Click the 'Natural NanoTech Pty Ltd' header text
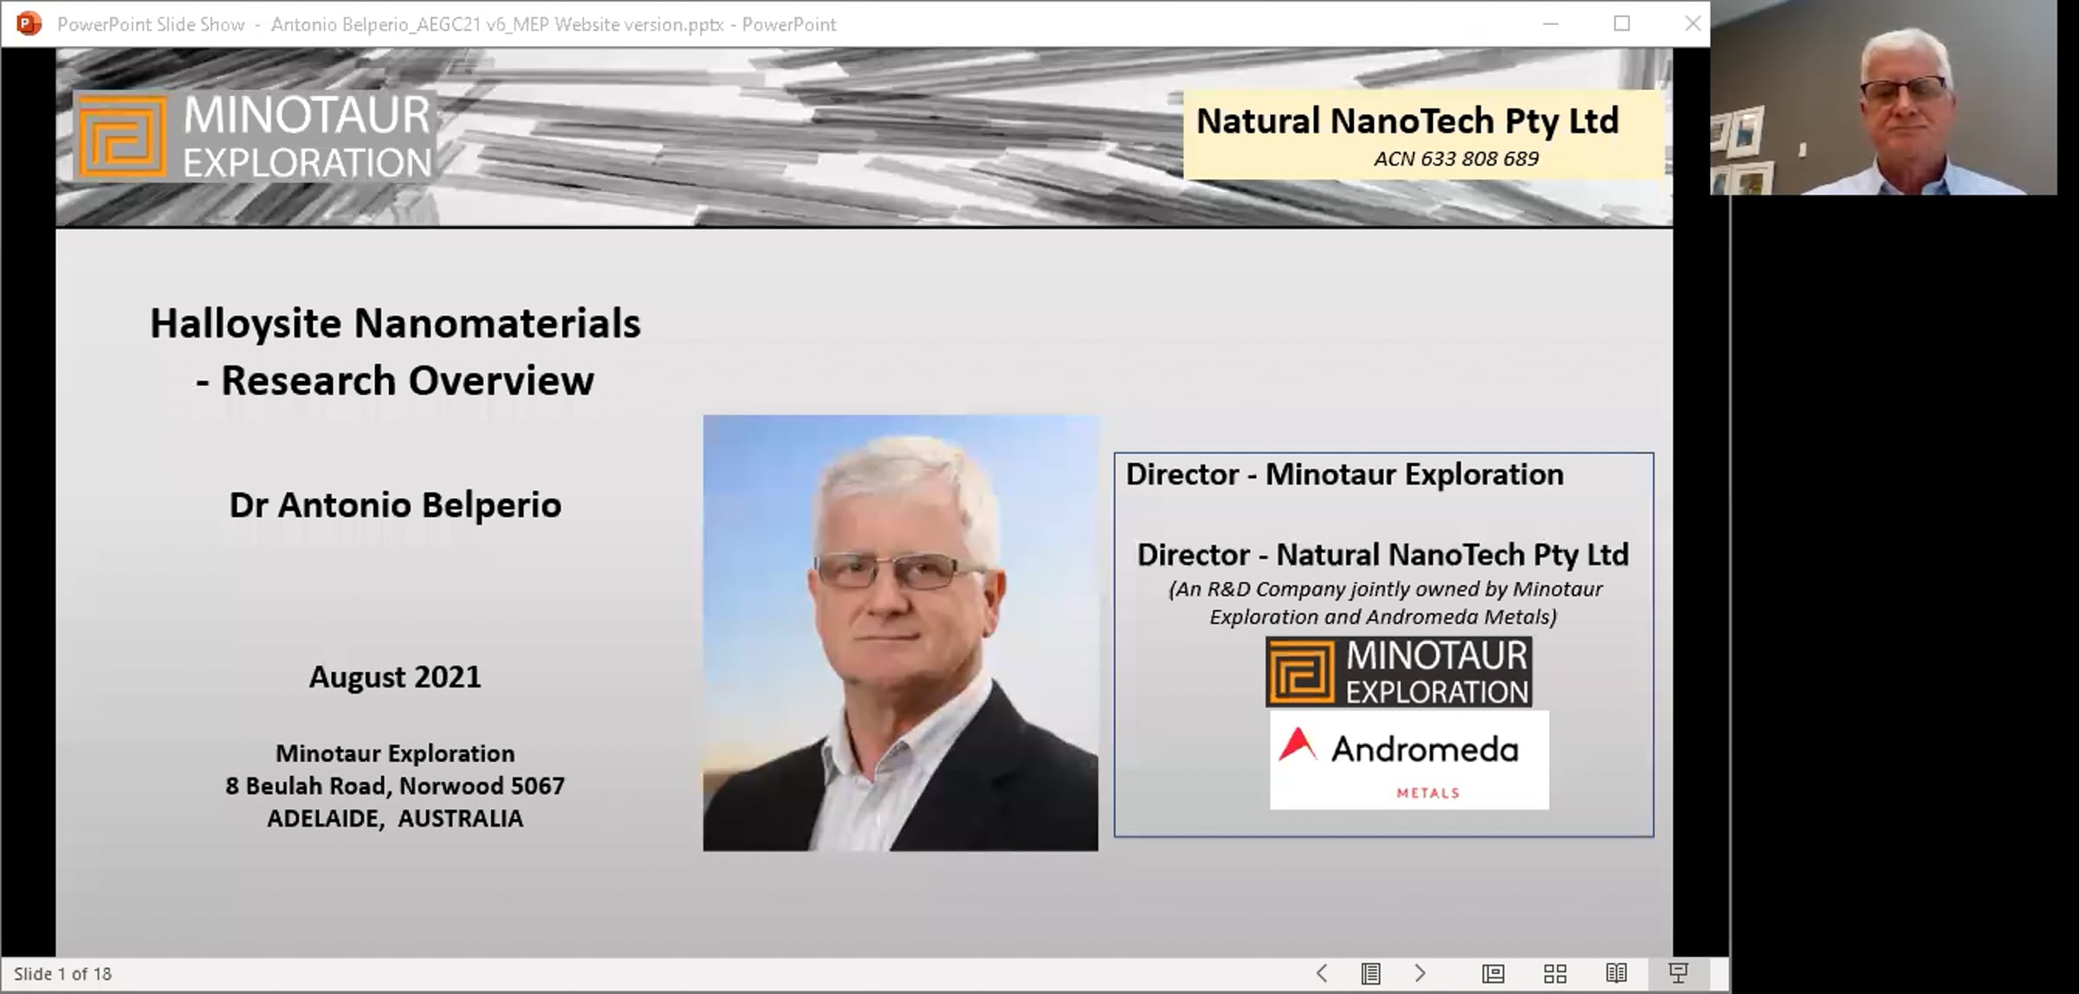2079x994 pixels. pyautogui.click(x=1408, y=121)
